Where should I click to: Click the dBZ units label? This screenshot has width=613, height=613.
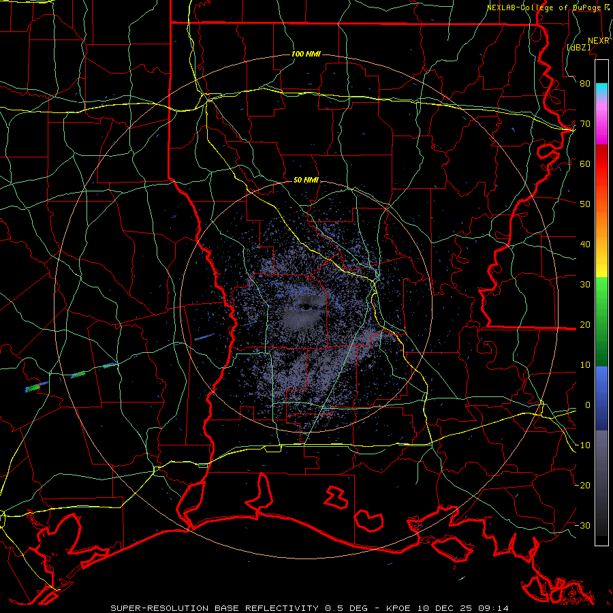[x=578, y=47]
